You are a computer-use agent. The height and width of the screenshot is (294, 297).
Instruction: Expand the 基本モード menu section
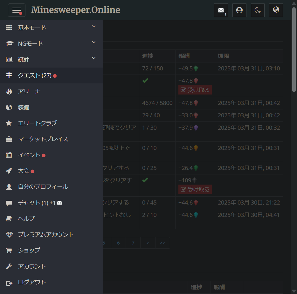(x=93, y=27)
